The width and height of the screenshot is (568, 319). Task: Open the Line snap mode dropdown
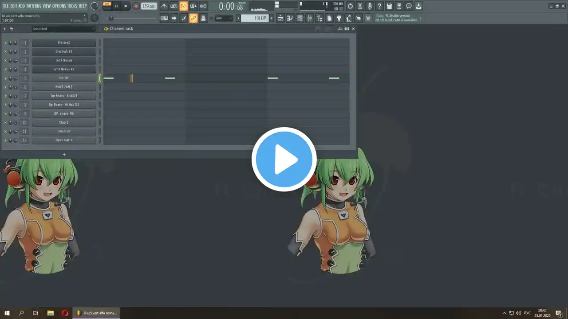tap(224, 18)
